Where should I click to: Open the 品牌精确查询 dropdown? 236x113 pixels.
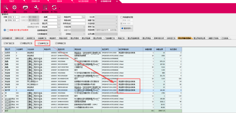[x=60, y=30]
